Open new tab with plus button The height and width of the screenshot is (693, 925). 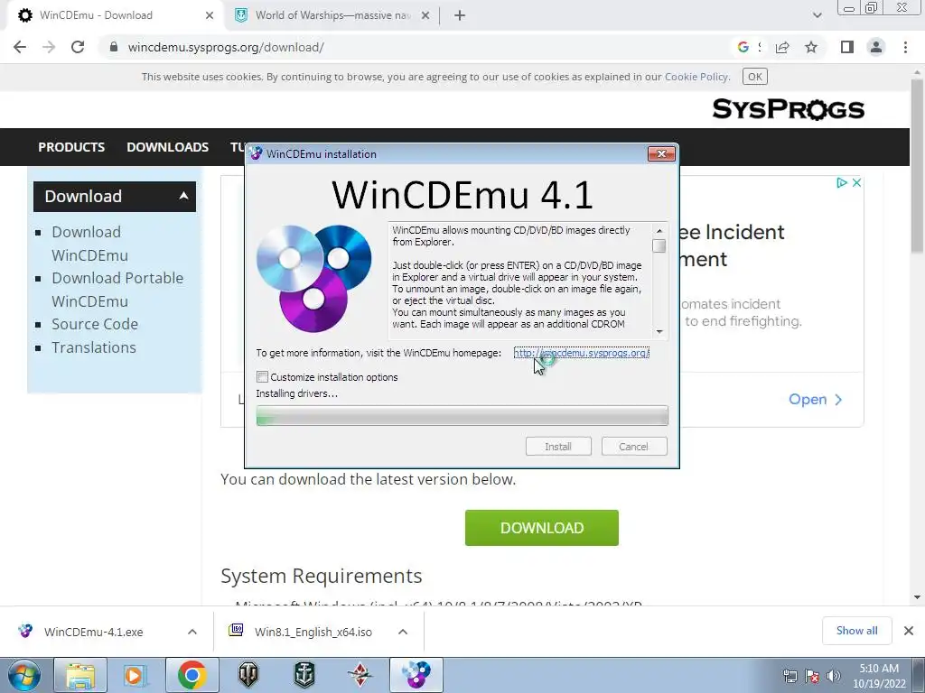tap(460, 15)
